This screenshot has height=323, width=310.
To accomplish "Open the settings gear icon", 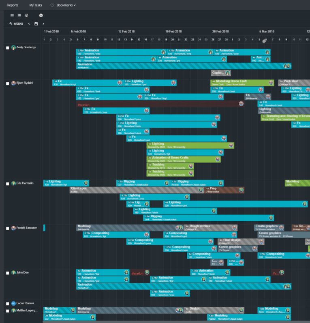I will pos(41,15).
